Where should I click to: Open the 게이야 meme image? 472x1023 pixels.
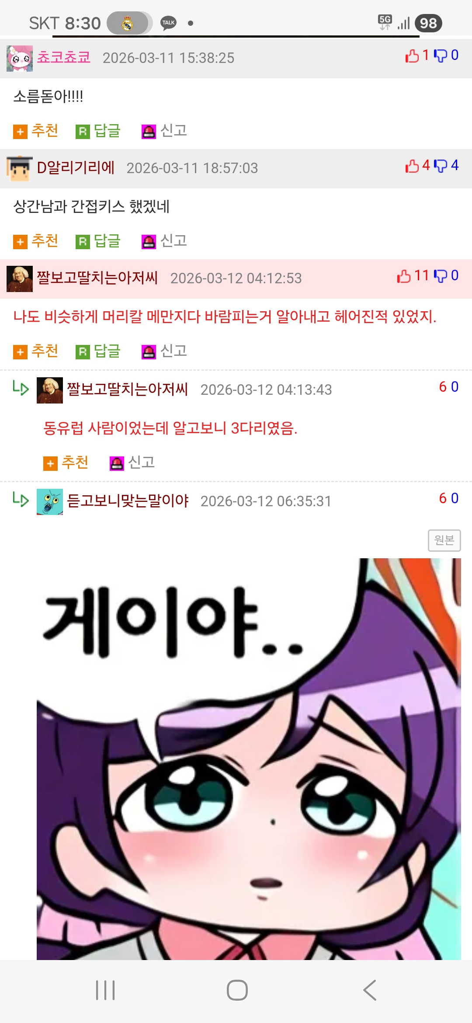[249, 759]
